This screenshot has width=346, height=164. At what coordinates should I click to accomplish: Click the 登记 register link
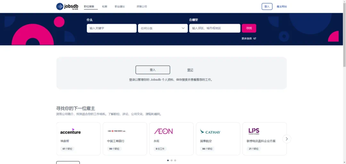190,70
